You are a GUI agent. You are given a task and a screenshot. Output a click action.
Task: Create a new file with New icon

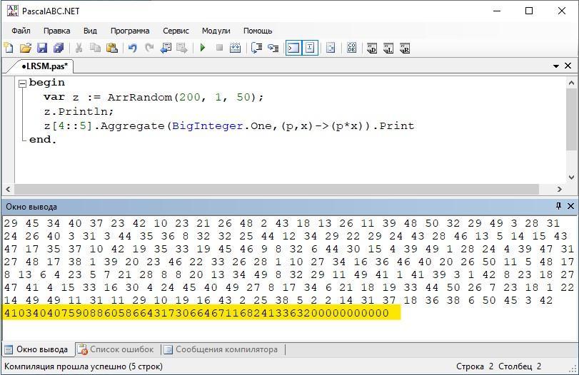[8, 48]
